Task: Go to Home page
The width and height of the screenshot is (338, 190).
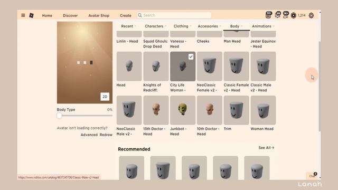Action: (x=47, y=15)
